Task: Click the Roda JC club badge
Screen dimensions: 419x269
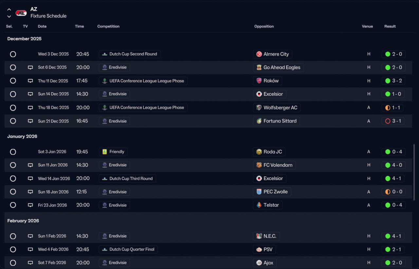Action: 259,152
